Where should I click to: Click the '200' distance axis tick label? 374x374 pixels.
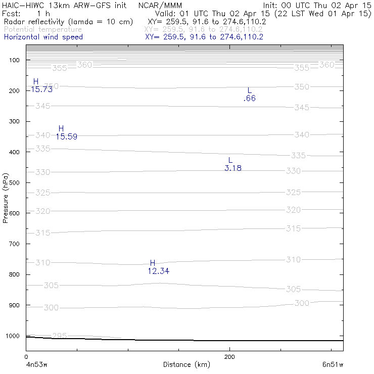(x=229, y=357)
